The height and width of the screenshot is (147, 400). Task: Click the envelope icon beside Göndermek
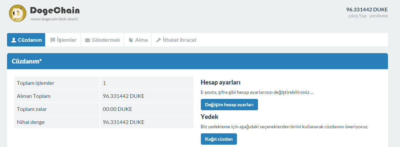click(x=88, y=40)
